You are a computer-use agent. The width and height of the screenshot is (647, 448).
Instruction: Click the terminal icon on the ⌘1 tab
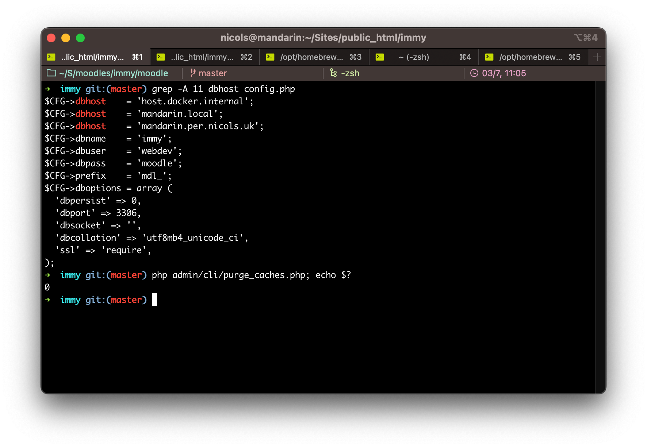click(x=51, y=57)
